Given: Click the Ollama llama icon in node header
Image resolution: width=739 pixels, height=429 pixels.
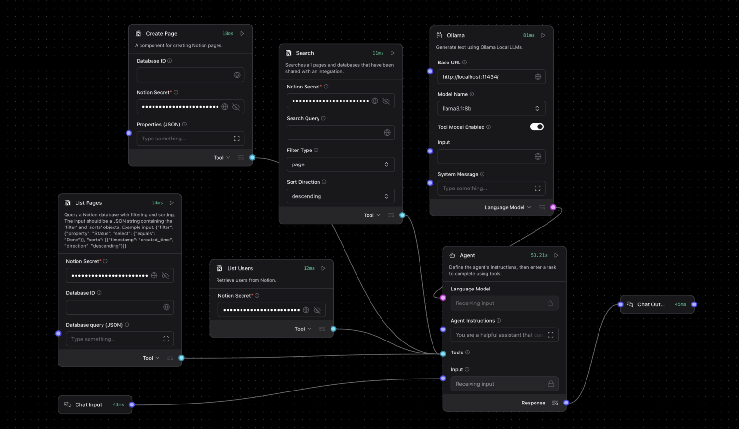Looking at the screenshot, I should (x=439, y=35).
